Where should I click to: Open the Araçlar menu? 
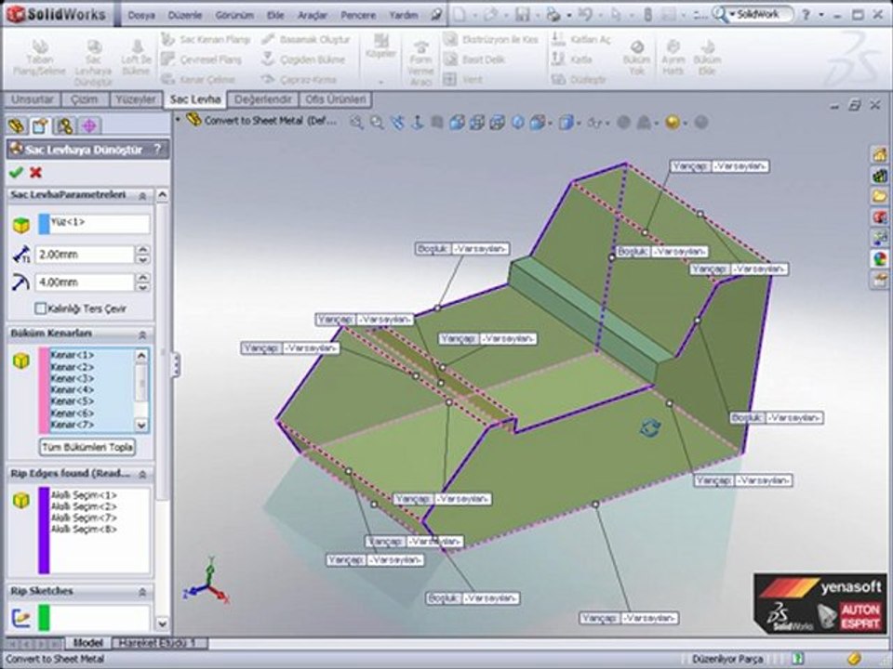coord(313,16)
